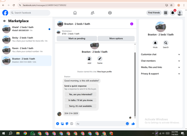Add people to the Braxton chat
The image size is (187, 136).
pos(89,59)
